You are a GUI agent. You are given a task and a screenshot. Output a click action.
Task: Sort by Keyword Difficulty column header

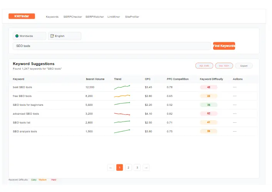212,79
